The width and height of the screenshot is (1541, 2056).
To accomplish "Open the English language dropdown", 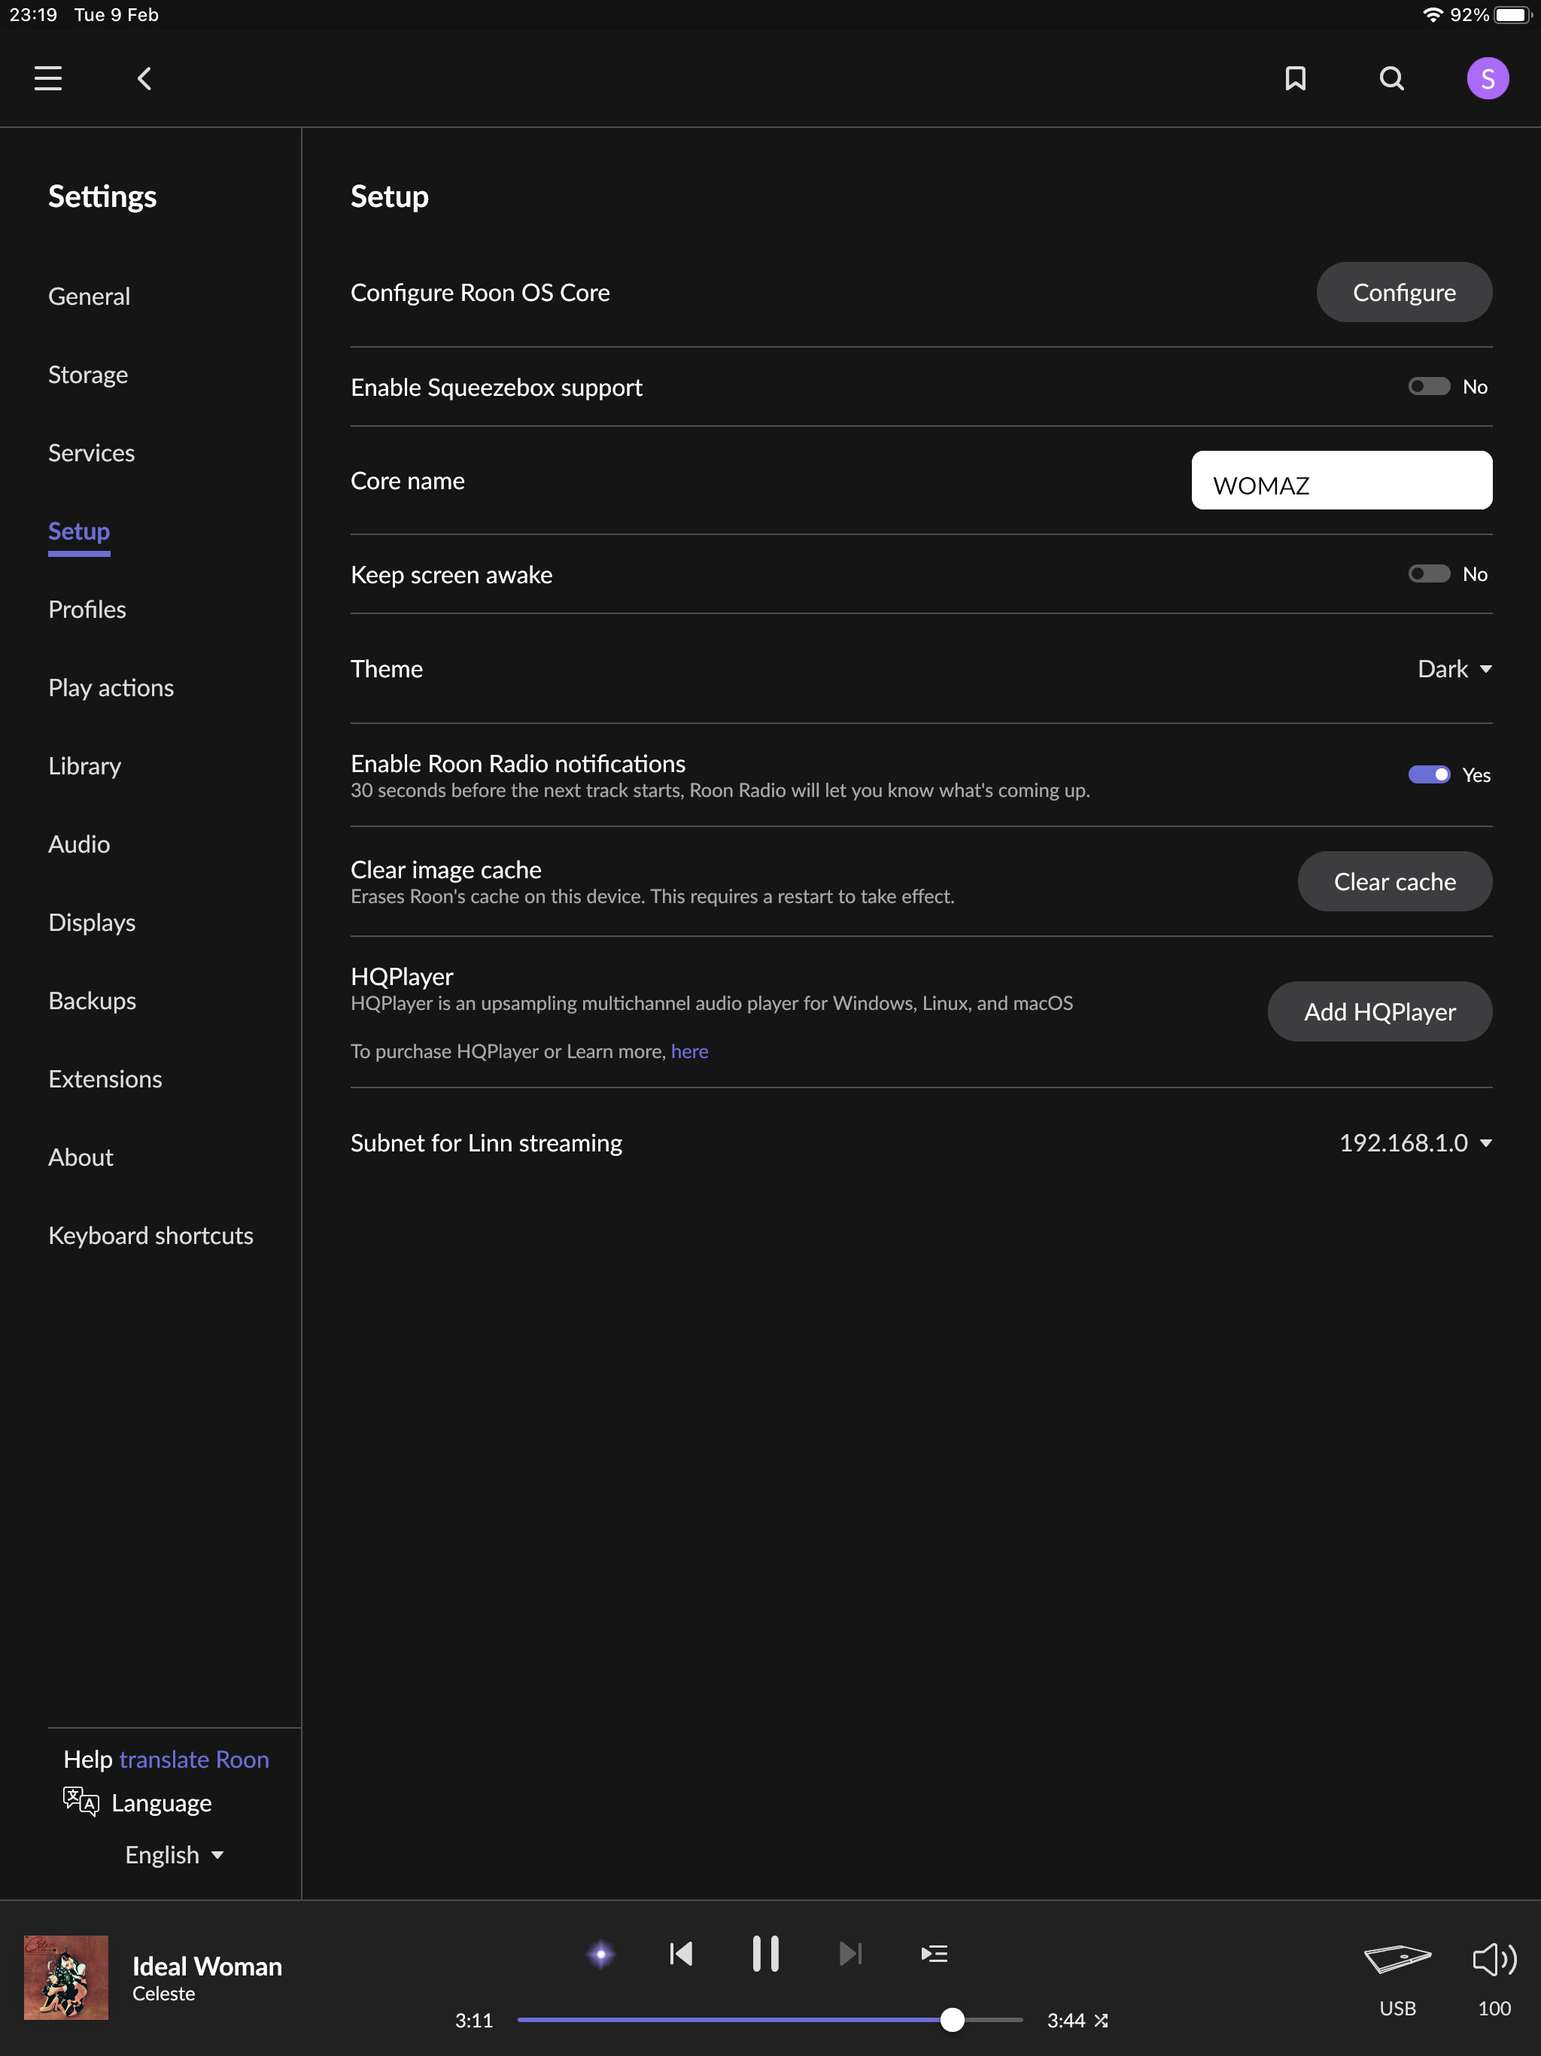I will pyautogui.click(x=174, y=1855).
